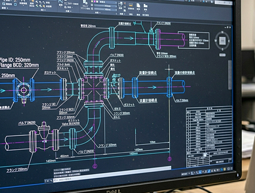Click the layer properties icon left of the lineweight dropdown
The image size is (255, 193).
(x=92, y=5)
